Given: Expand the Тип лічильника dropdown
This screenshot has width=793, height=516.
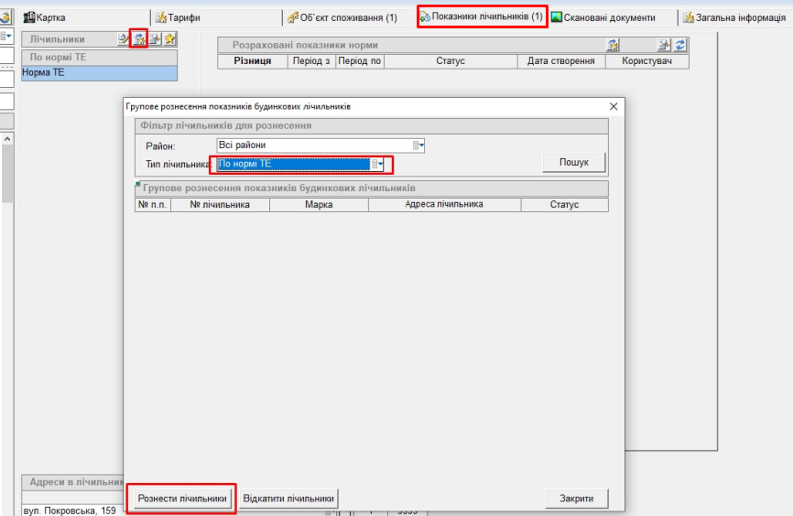Looking at the screenshot, I should point(376,164).
